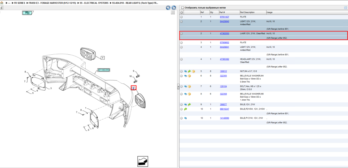Open the '---' breadcrumb item
This screenshot has height=168, width=348.
tap(9, 3)
